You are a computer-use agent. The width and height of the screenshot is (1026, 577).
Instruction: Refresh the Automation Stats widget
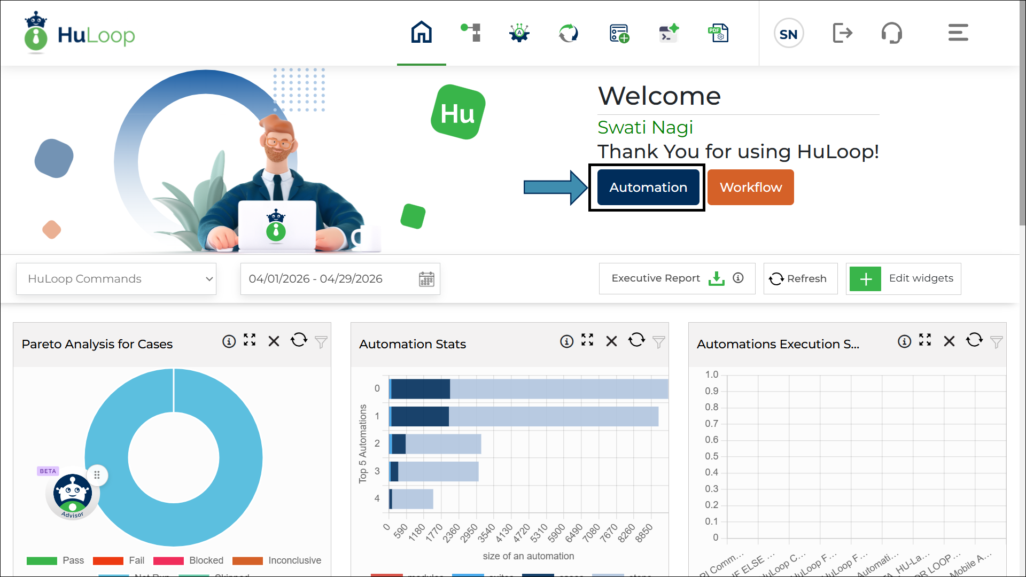(x=636, y=340)
